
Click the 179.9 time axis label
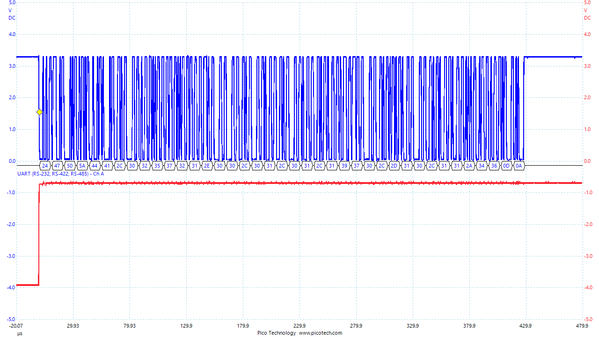[x=243, y=326]
